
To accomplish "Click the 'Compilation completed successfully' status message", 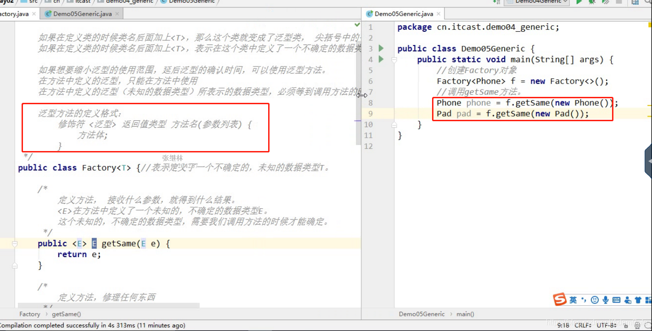I will (92, 325).
